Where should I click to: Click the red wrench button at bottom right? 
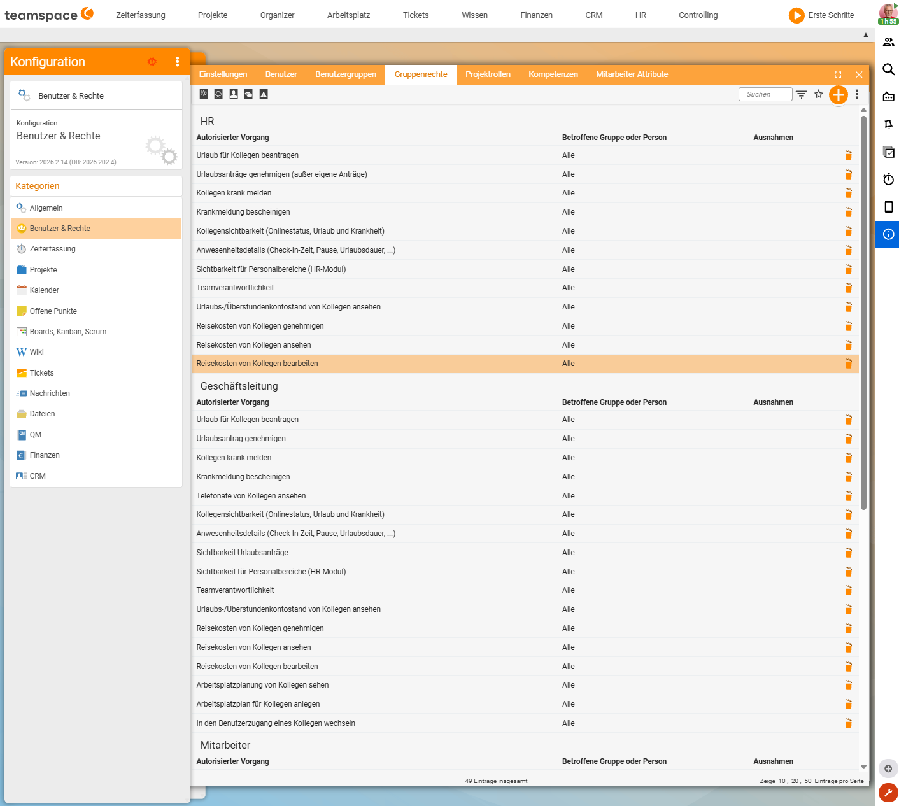click(x=888, y=793)
